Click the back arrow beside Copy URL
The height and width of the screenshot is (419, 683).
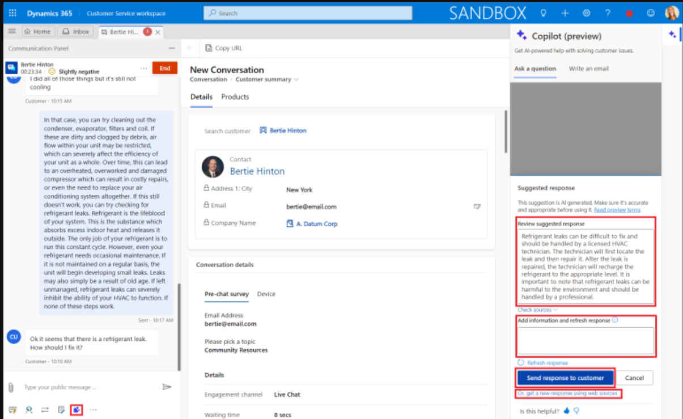click(190, 48)
